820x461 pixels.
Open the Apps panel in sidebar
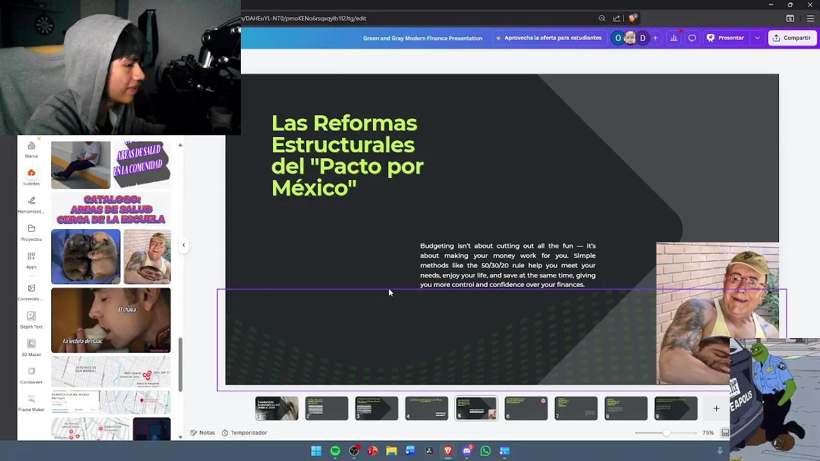click(x=31, y=260)
